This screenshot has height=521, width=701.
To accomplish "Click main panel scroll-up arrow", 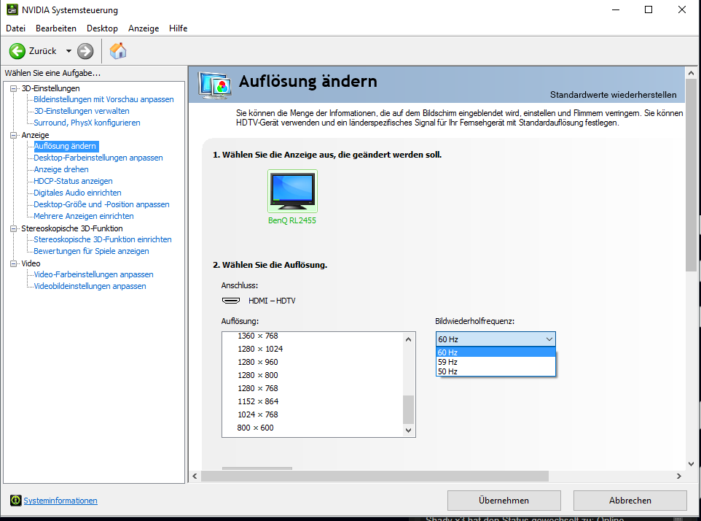I will (692, 72).
